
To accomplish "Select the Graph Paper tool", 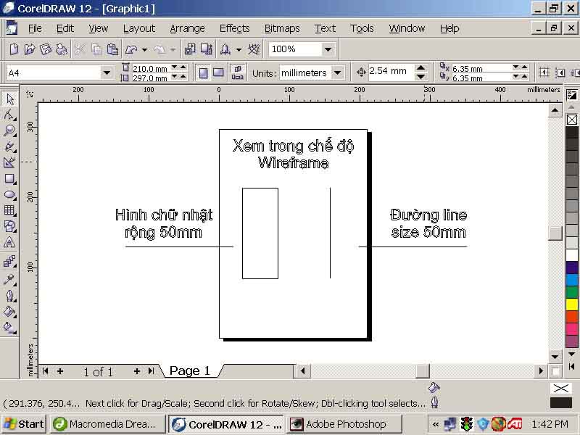I will (x=9, y=211).
